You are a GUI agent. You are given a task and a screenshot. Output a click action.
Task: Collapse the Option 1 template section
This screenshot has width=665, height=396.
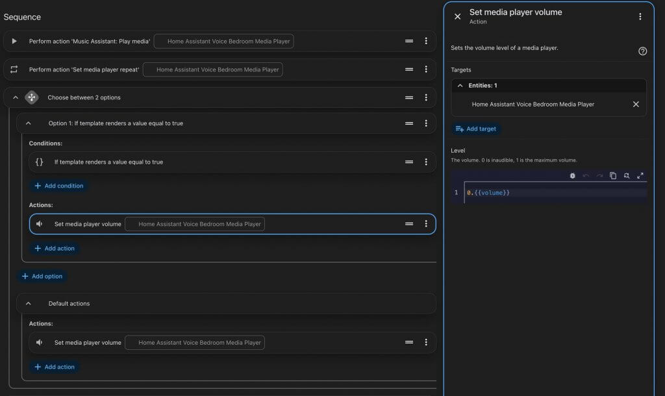click(x=28, y=123)
